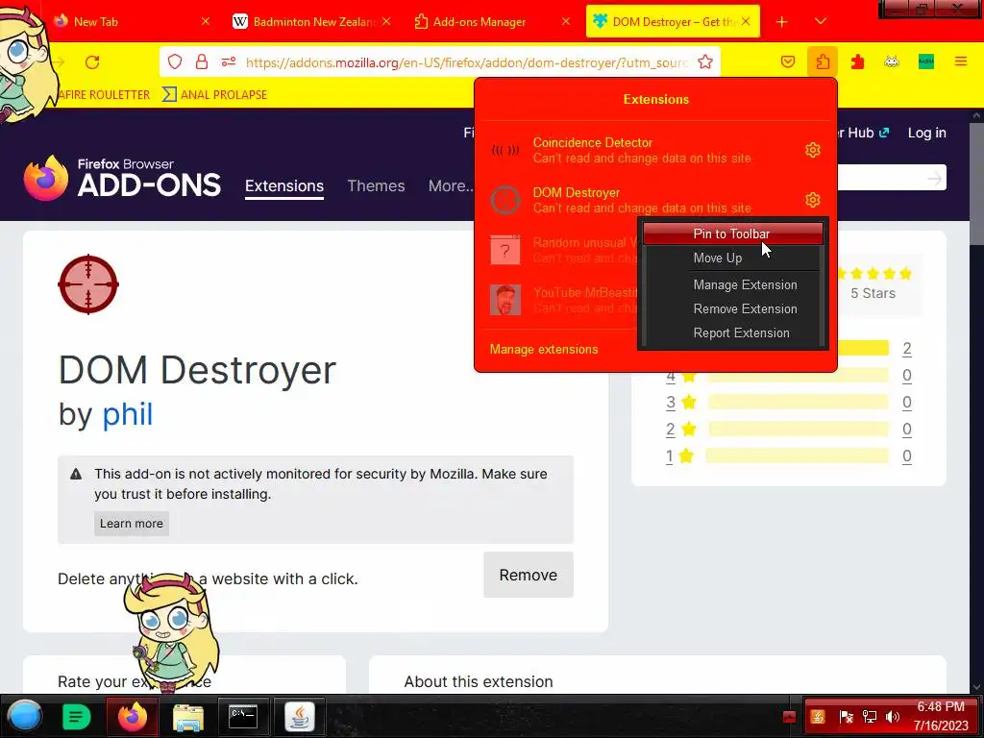Click the Coincidence Detector parentheses icon

pos(505,150)
